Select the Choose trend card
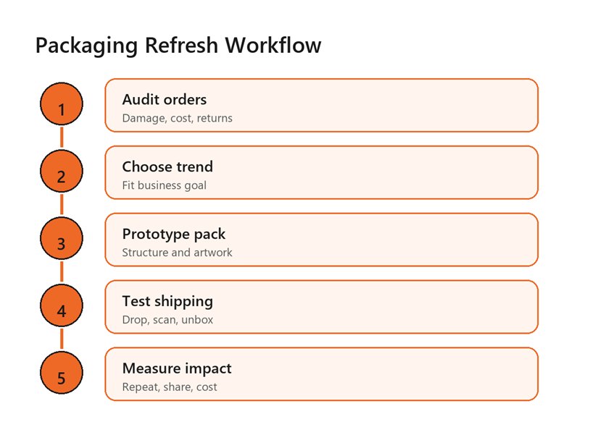Screen dimensions: 598x448 (322, 172)
